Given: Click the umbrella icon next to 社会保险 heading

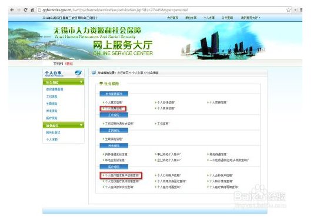Looking at the screenshot, I should pos(101,84).
